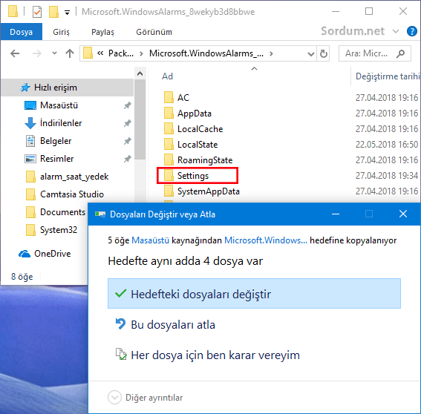Click the 8 öğe status bar text

point(22,277)
